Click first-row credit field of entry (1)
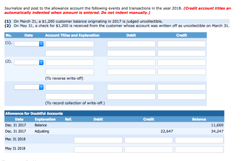The height and width of the screenshot is (161, 251). click(182, 44)
